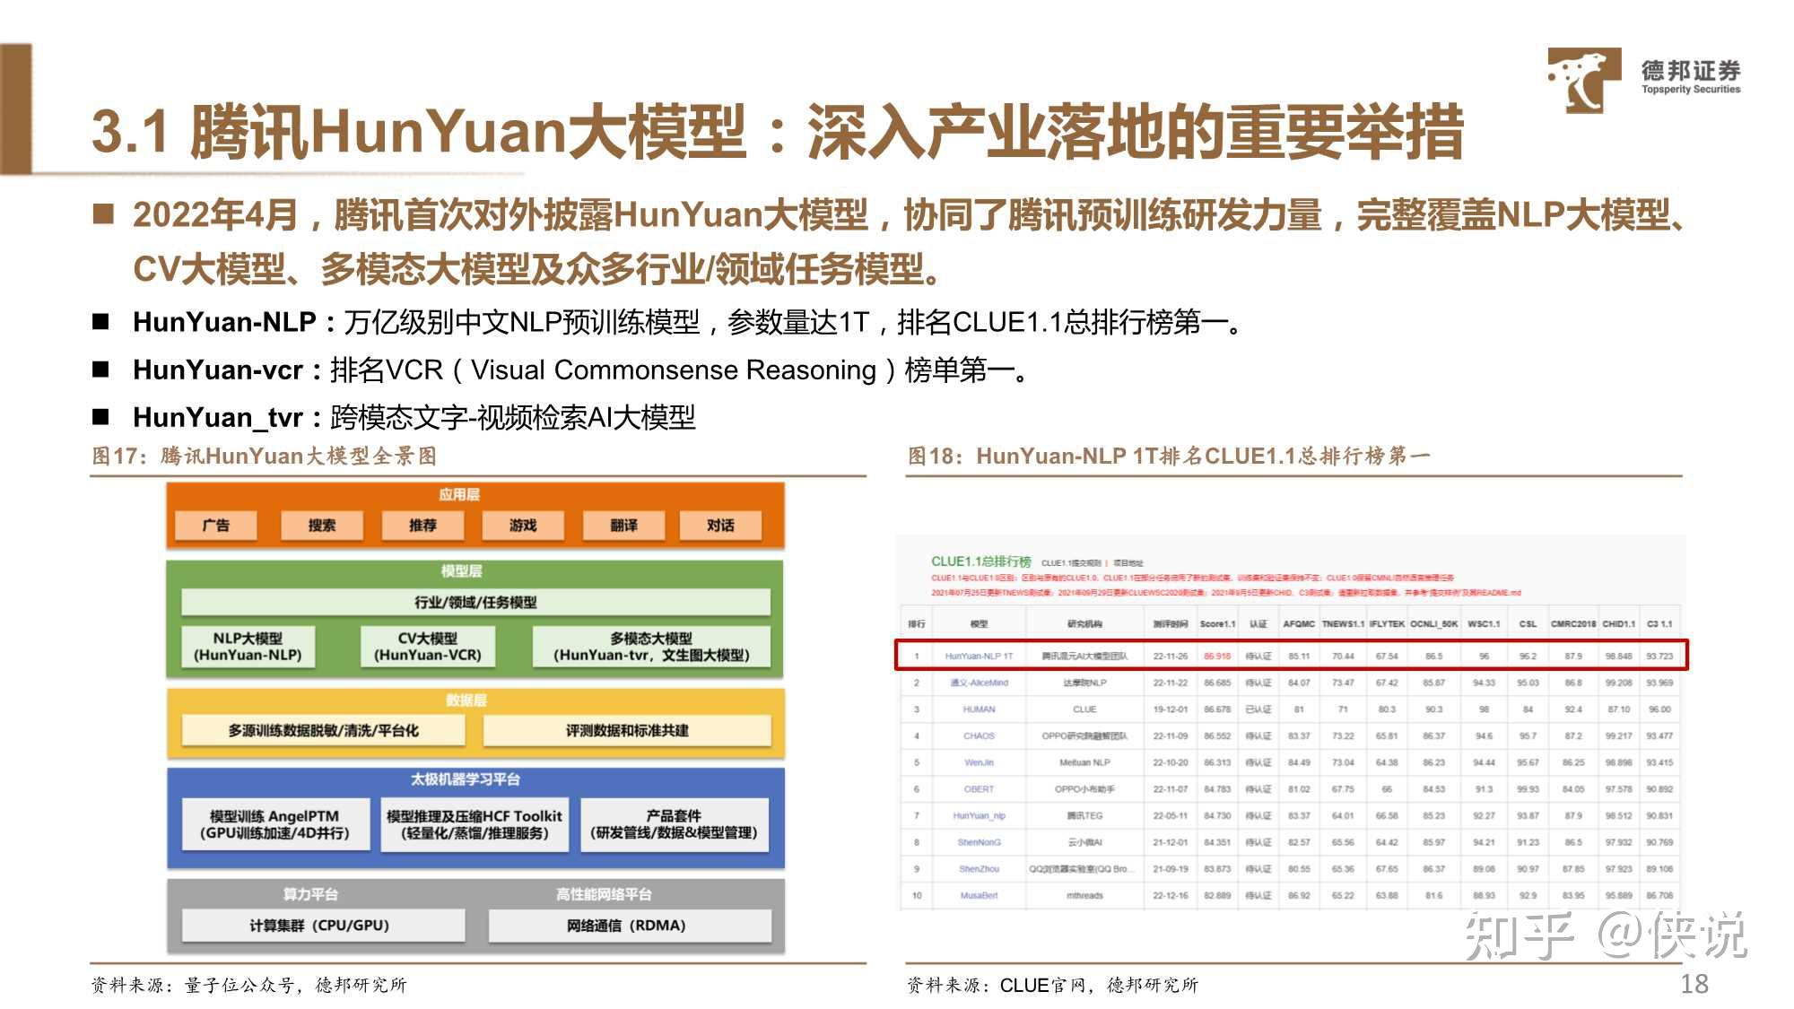Viewport: 1794px width, 1009px height.
Task: Click the Score1.1 column header
Action: pyautogui.click(x=1217, y=624)
